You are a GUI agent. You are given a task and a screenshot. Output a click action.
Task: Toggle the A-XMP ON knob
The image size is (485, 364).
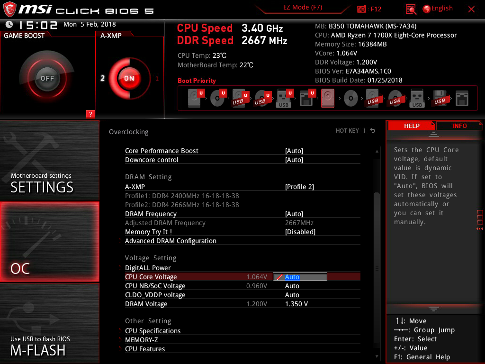point(129,78)
